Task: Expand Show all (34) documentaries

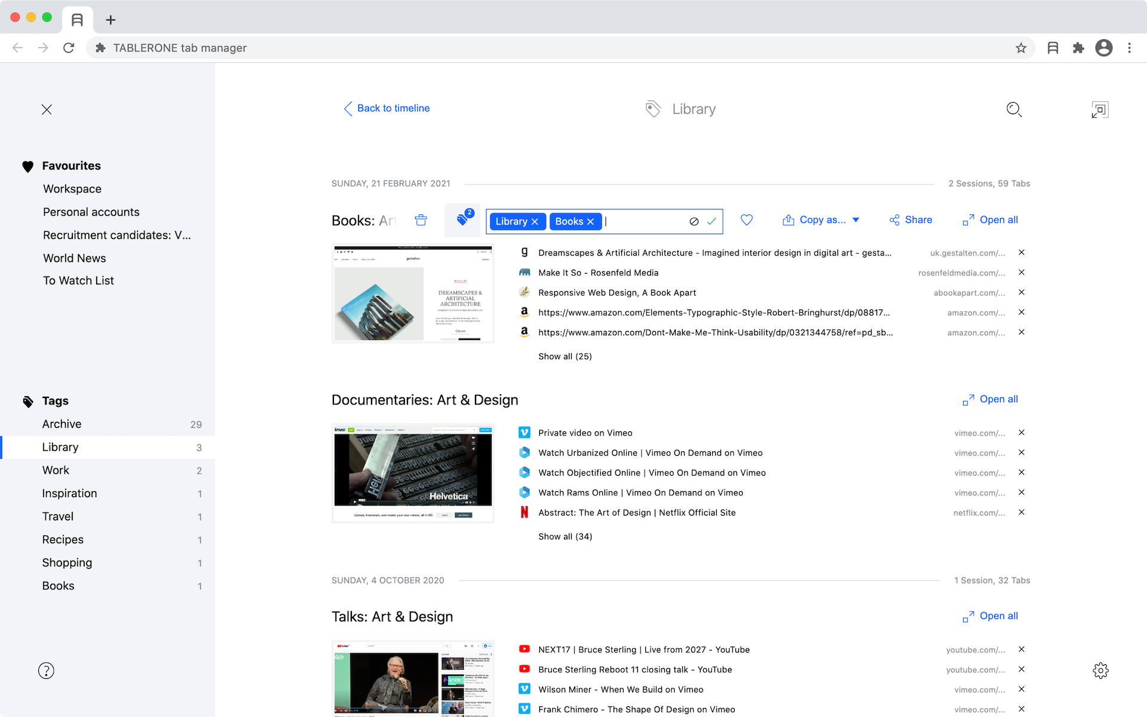Action: (565, 537)
